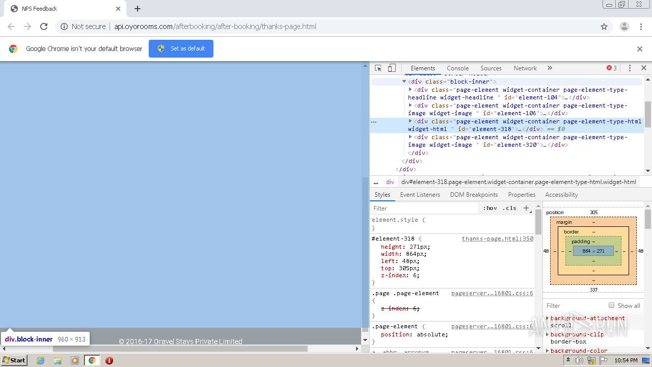The height and width of the screenshot is (367, 652).
Task: Switch to the Sources tab
Action: click(x=491, y=68)
